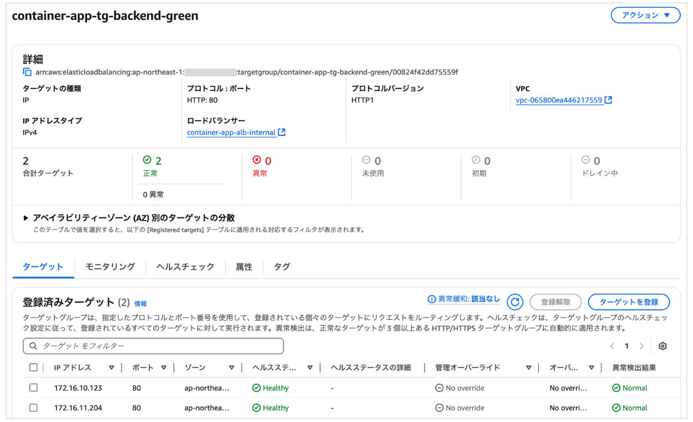Viewport: 693px width, 422px height.
Task: Click Normal check icon for 172.16.11.204
Action: (x=616, y=408)
